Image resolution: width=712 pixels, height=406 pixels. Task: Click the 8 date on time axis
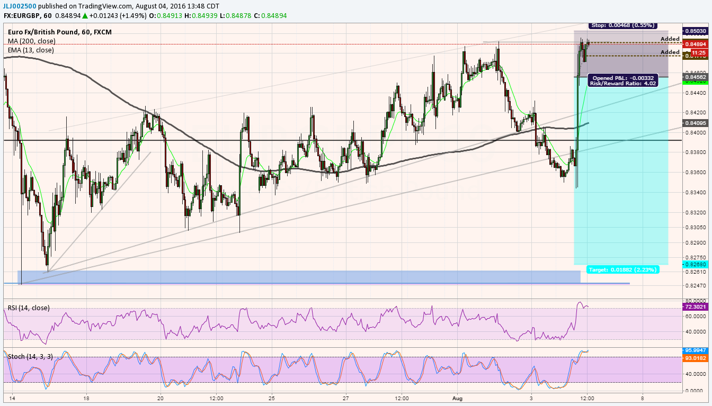coord(642,398)
